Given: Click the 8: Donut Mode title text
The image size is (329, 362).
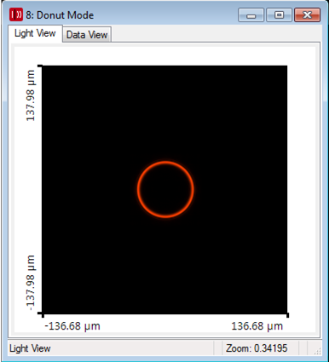Looking at the screenshot, I should [60, 15].
